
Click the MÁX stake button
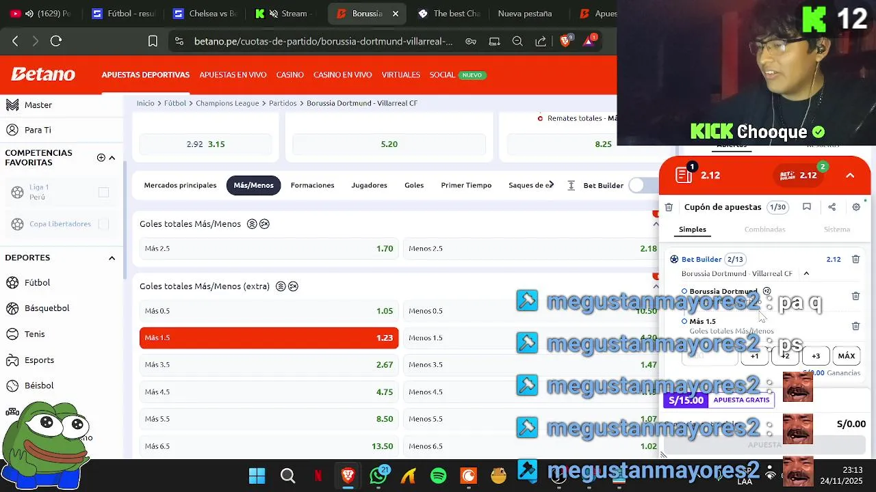tap(847, 356)
